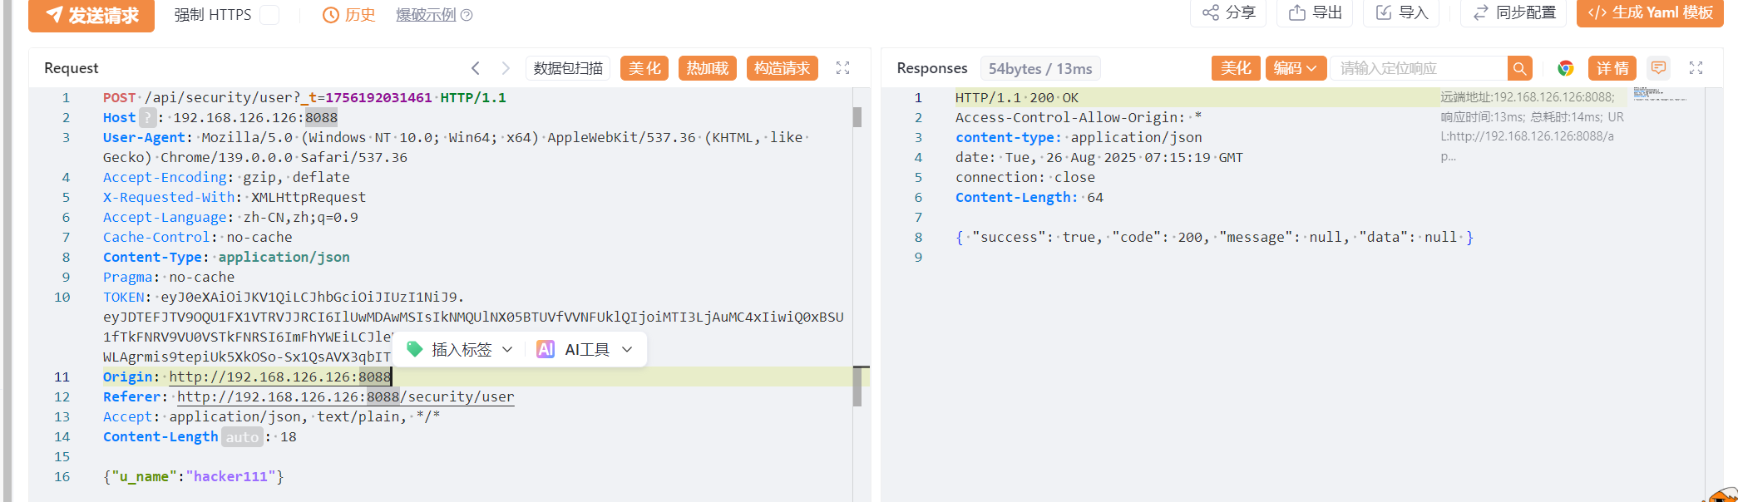Click 生成 Yaml 模板 button
Image resolution: width=1738 pixels, height=502 pixels.
tap(1650, 12)
